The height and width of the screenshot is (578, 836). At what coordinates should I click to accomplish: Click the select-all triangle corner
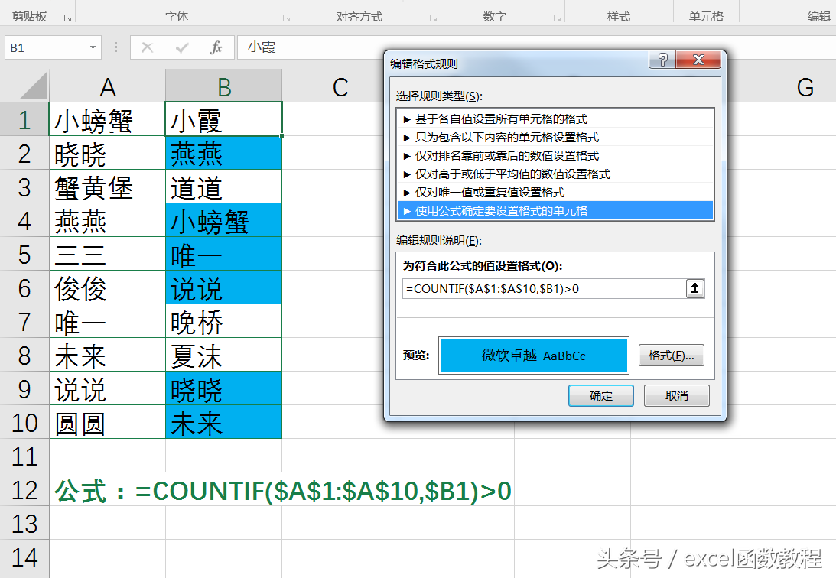tap(33, 87)
